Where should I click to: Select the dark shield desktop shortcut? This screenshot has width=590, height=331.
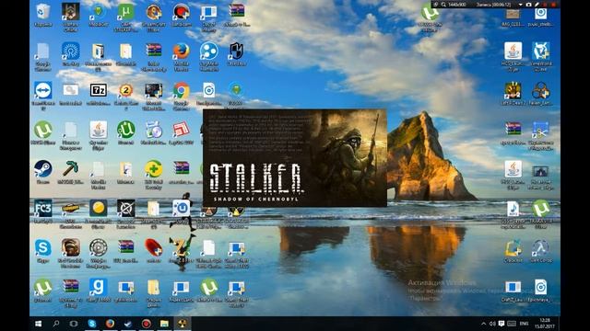coord(236,51)
